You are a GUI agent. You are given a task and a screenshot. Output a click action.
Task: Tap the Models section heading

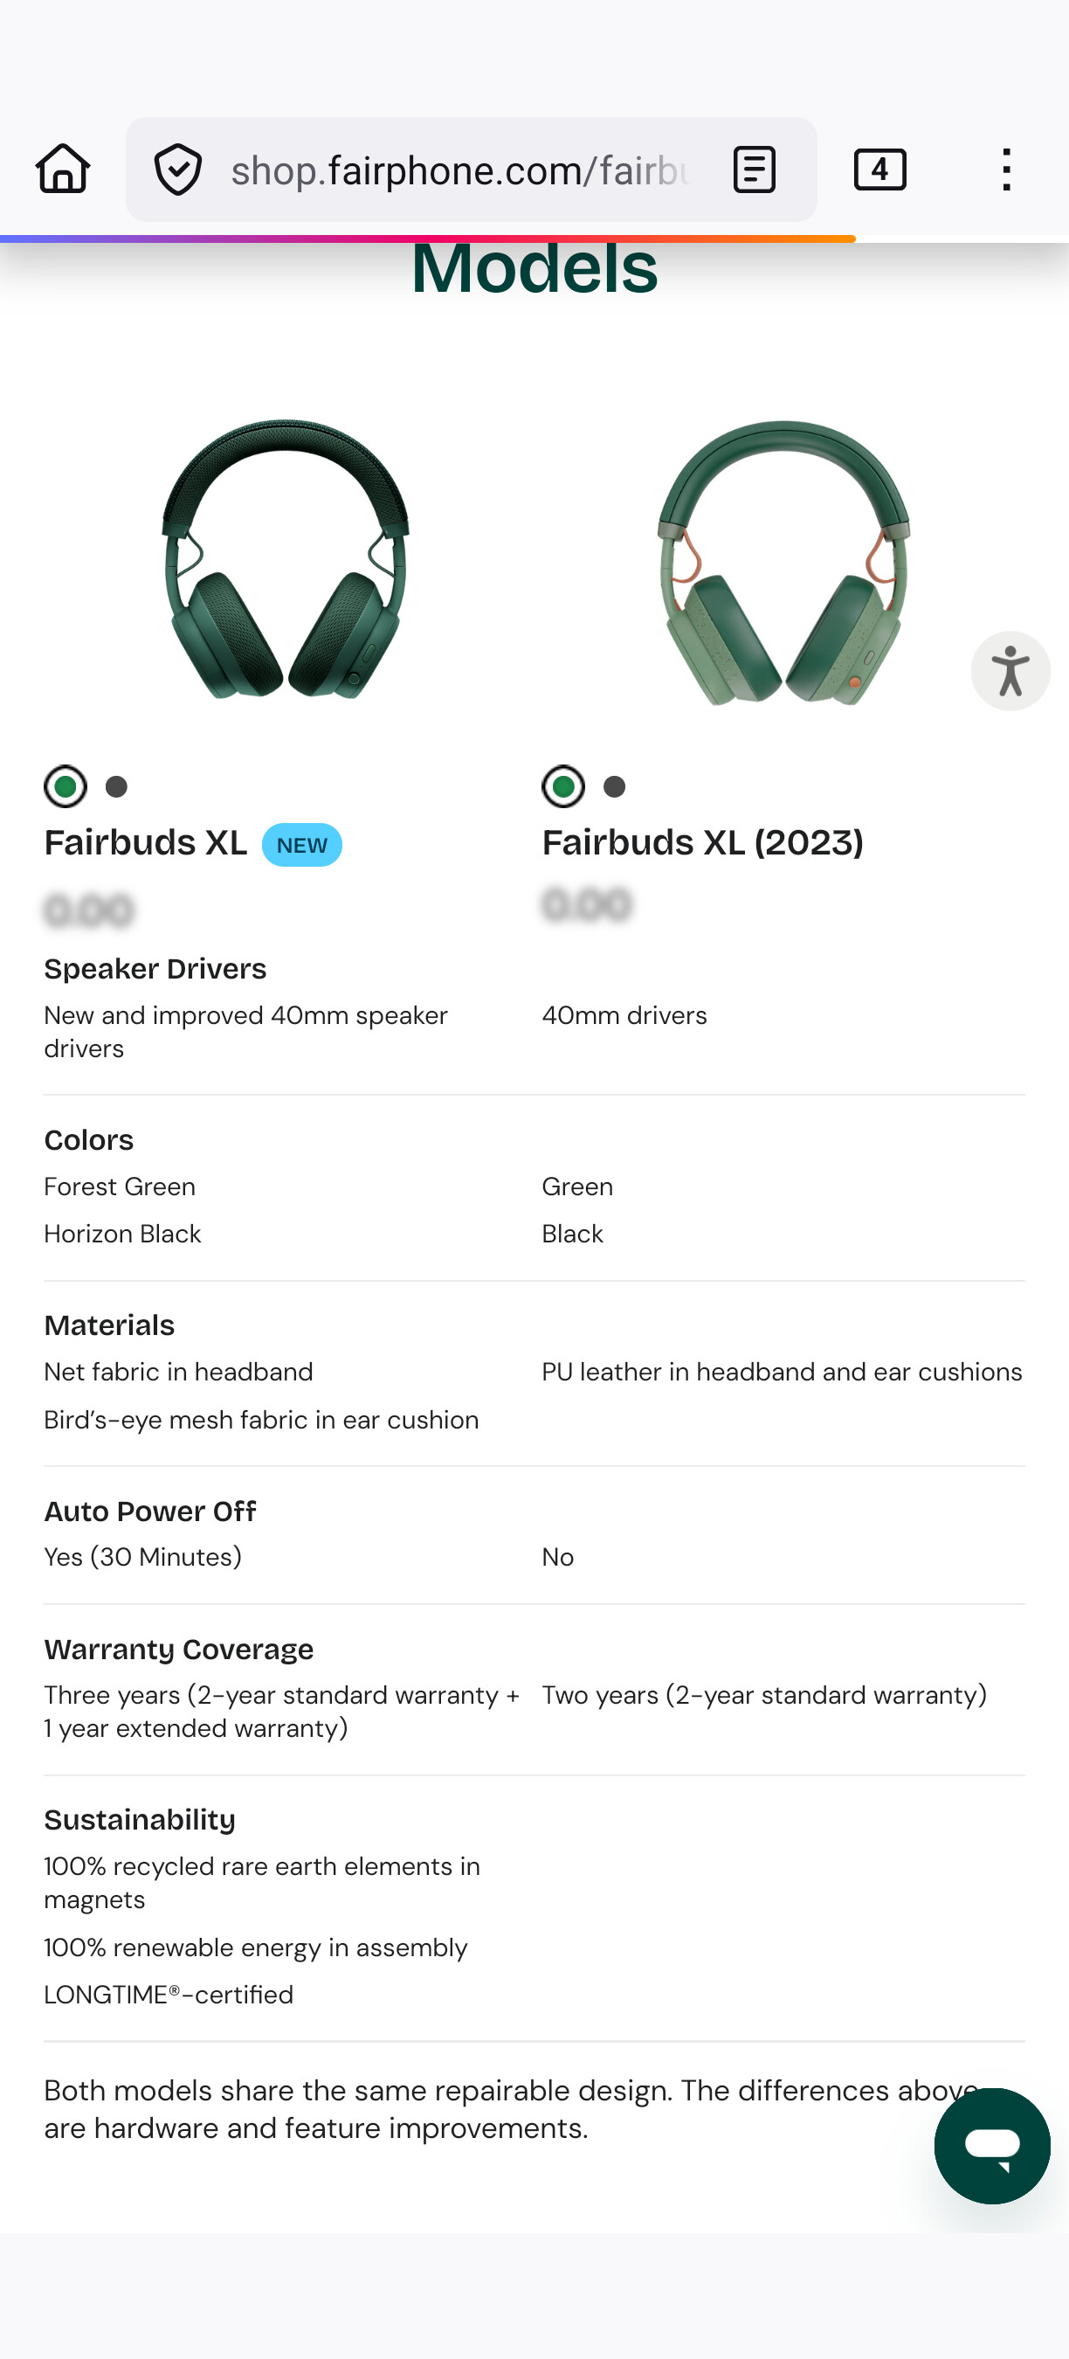coord(534,270)
